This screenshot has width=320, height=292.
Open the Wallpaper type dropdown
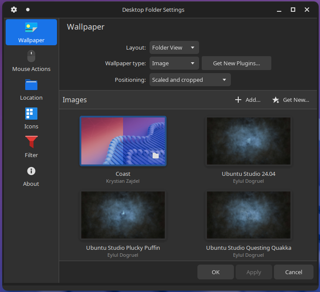coord(174,63)
